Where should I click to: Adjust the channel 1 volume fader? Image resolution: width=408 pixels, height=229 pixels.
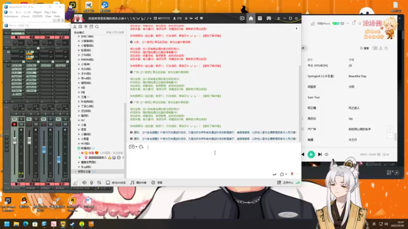point(15,140)
